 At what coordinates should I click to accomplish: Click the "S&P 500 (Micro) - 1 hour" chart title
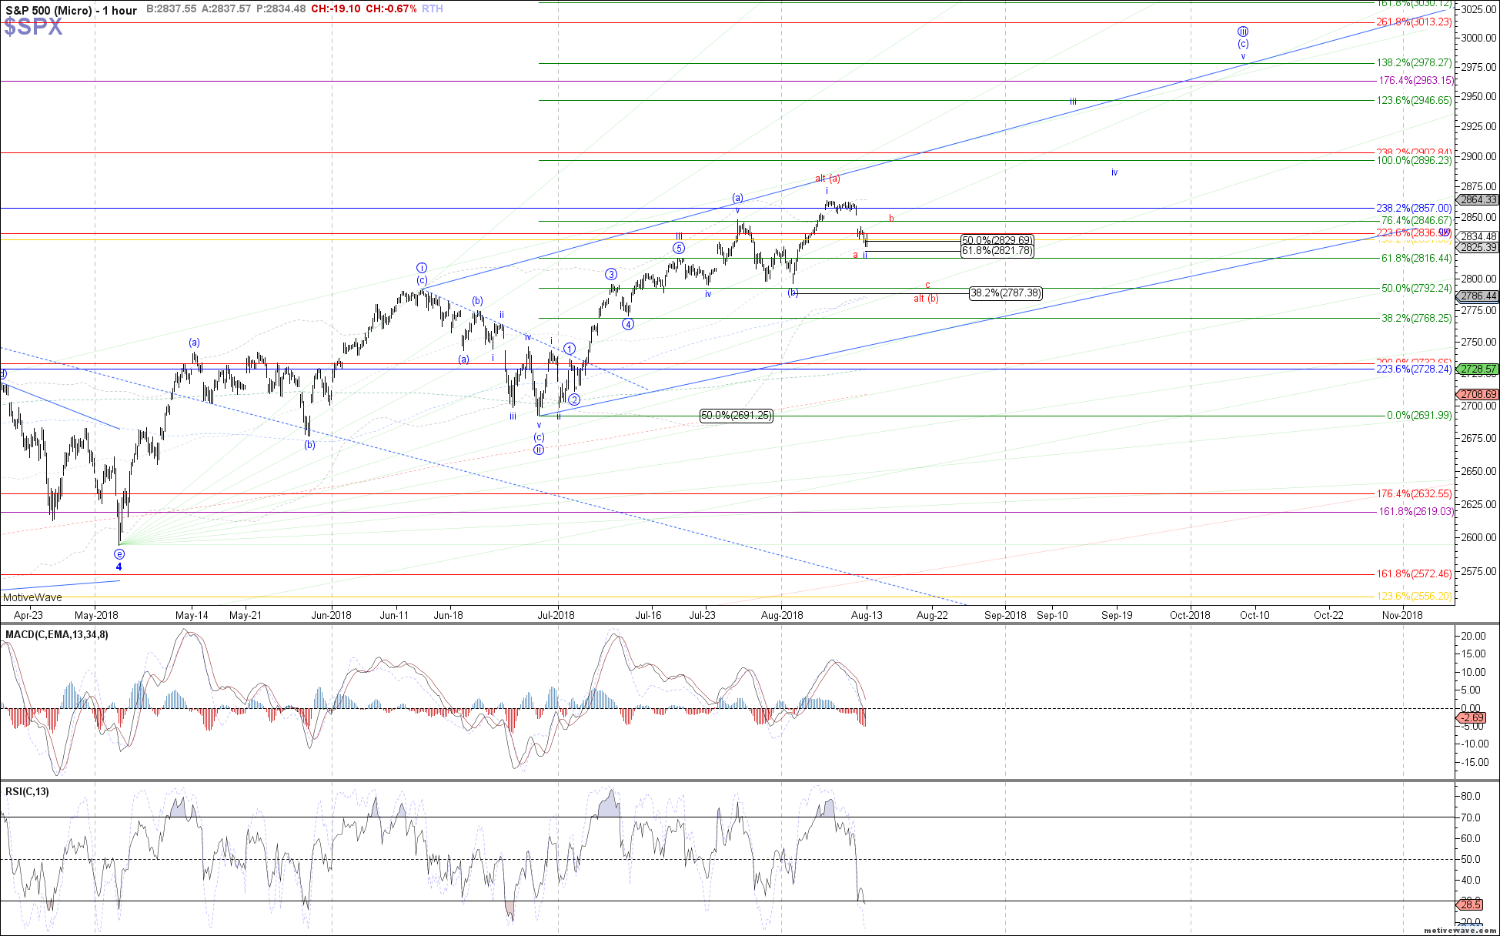point(70,10)
